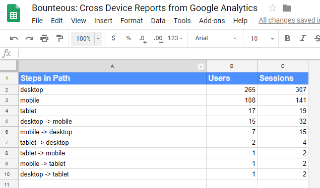Open the Edit menu
The height and width of the screenshot is (188, 320).
click(x=57, y=21)
